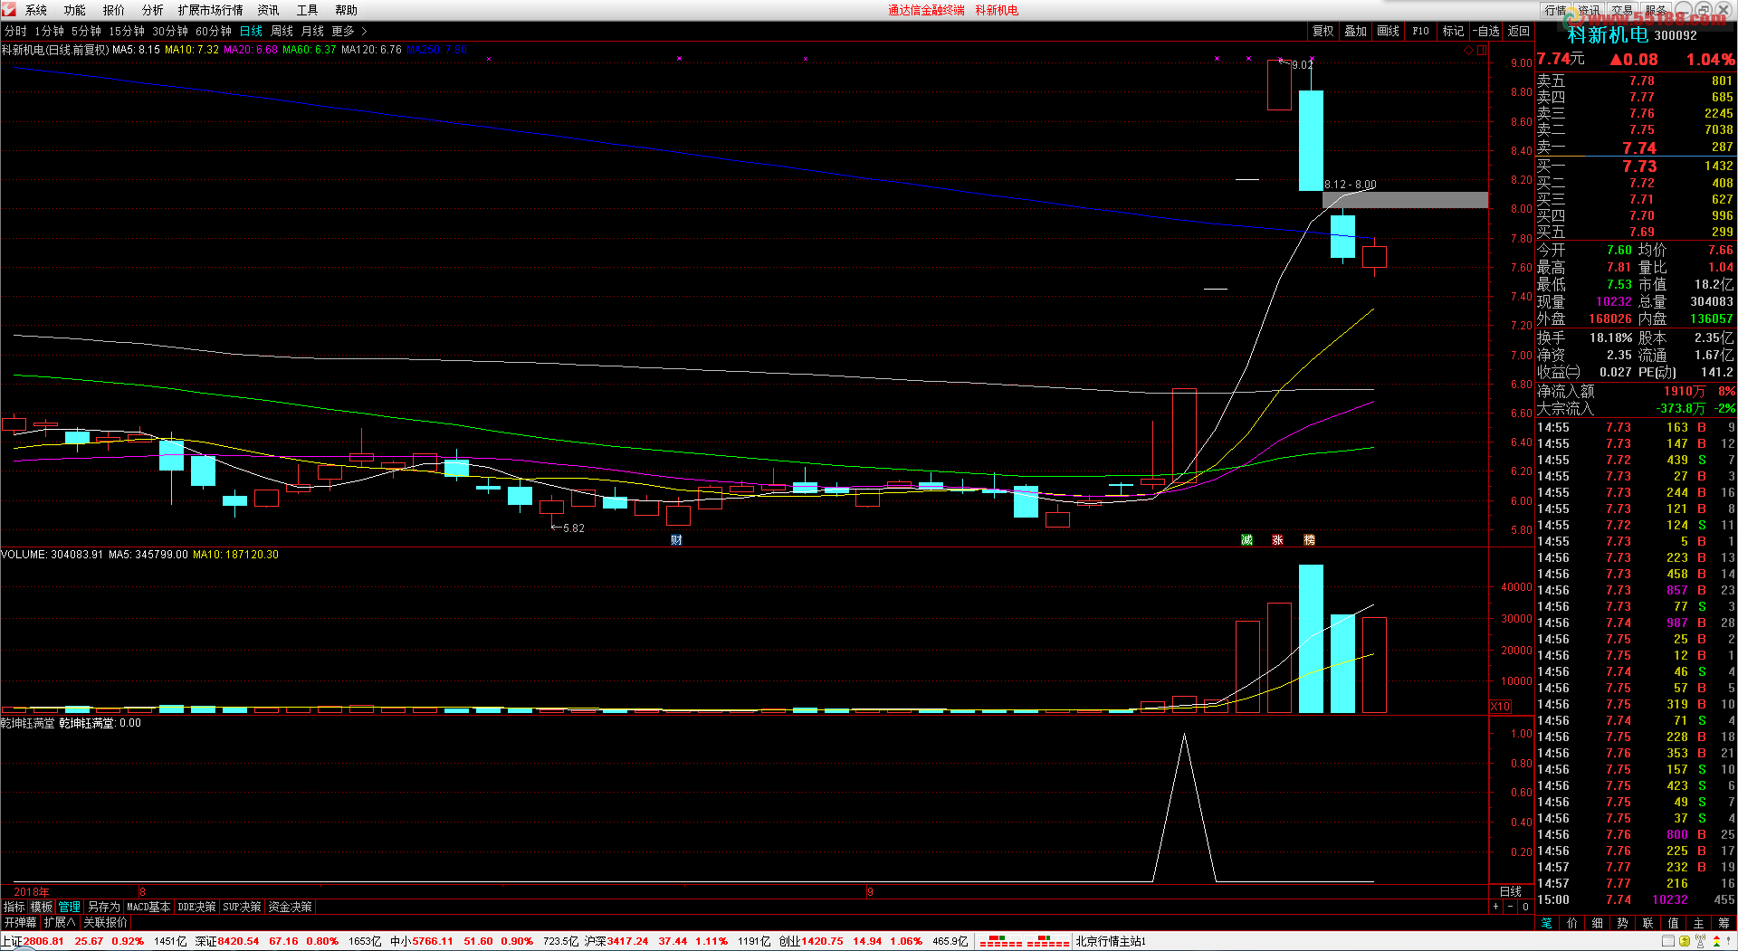Open the 交易 trading button

point(1623,10)
